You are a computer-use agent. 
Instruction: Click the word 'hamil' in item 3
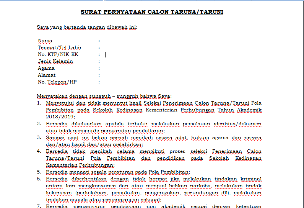click(79, 145)
